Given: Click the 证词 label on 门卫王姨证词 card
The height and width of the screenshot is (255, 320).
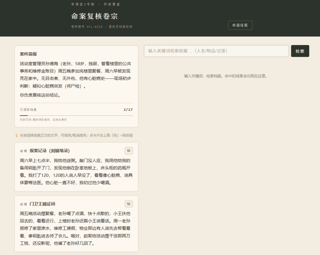Looking at the screenshot, I should pos(23,204).
